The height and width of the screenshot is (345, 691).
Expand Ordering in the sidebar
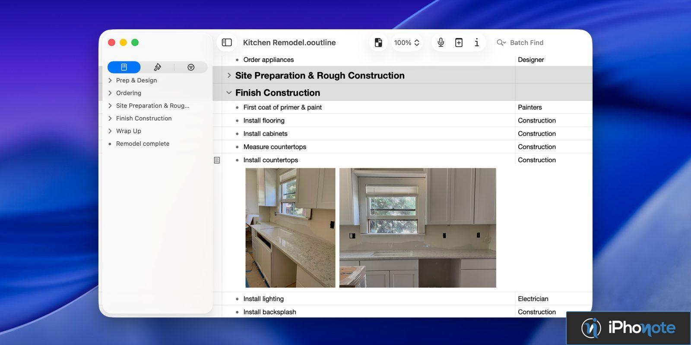point(110,93)
